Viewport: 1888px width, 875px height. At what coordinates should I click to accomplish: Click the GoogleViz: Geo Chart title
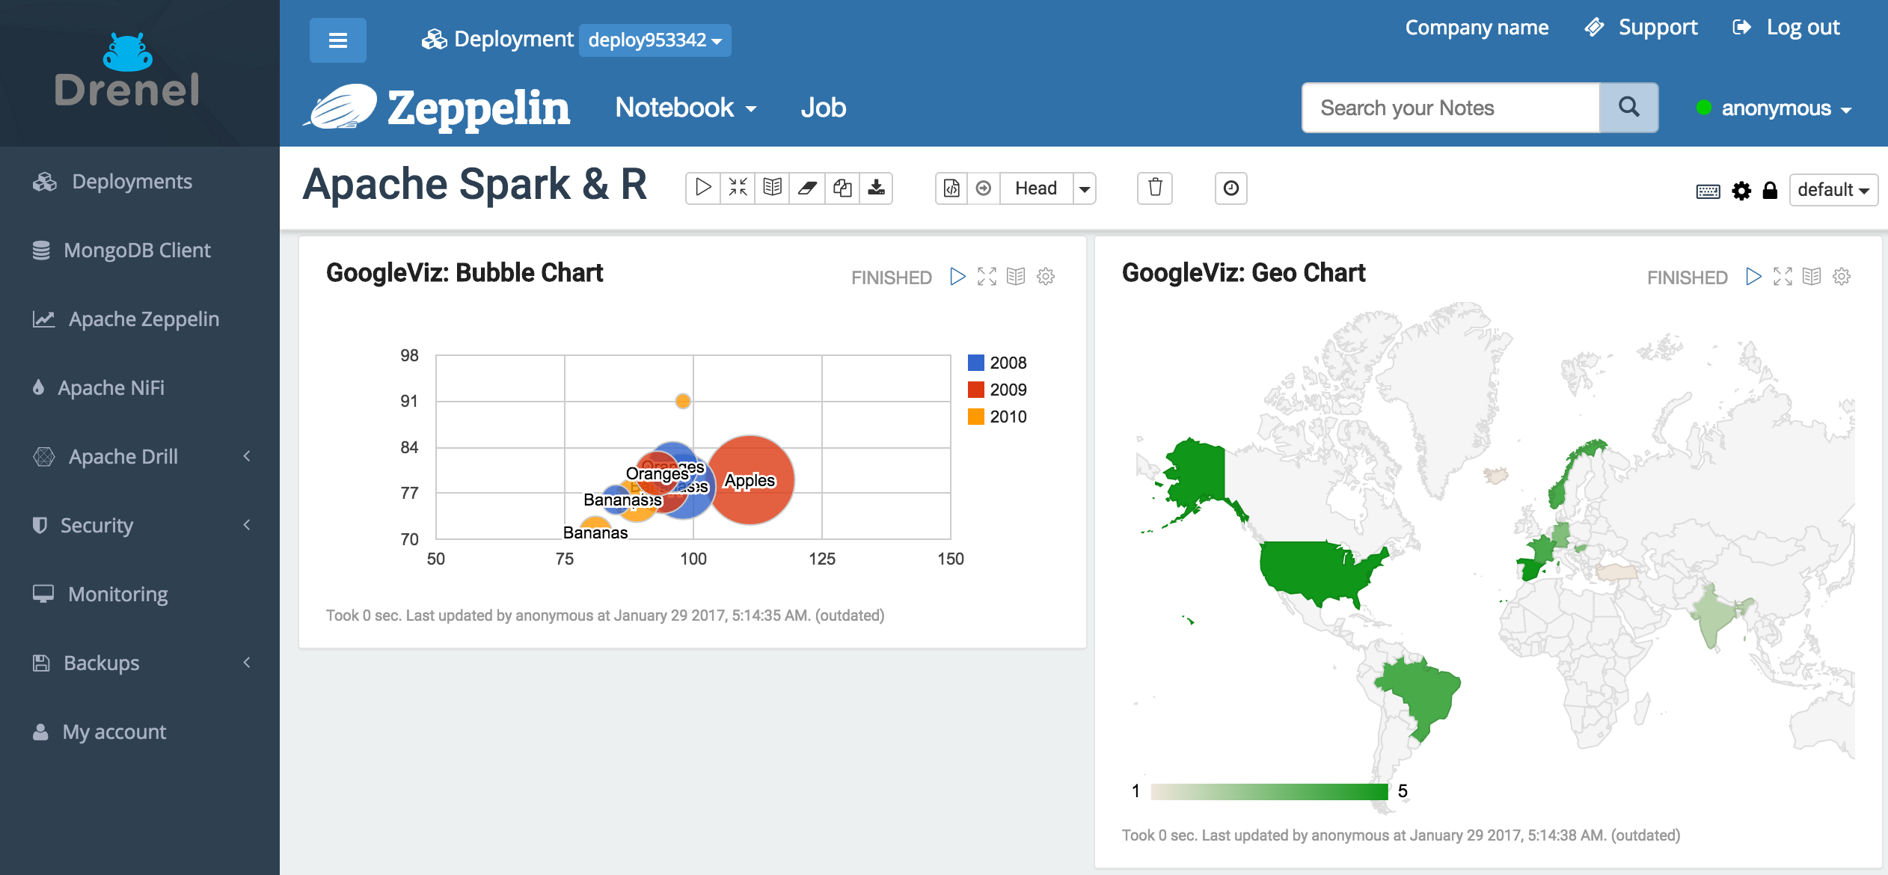pyautogui.click(x=1243, y=273)
